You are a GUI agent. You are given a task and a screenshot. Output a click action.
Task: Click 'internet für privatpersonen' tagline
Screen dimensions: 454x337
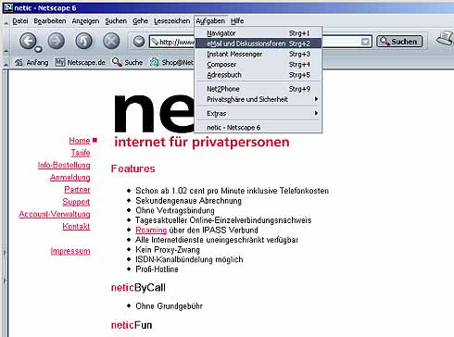(x=202, y=143)
